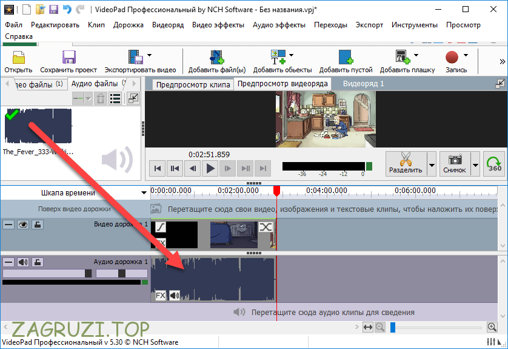508x349 pixels.
Task: Expand the Export Video dropdown arrow
Action: click(149, 56)
